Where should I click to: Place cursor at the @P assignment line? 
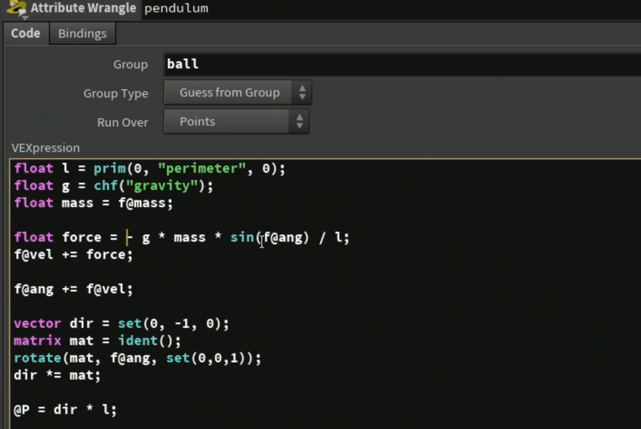(65, 410)
